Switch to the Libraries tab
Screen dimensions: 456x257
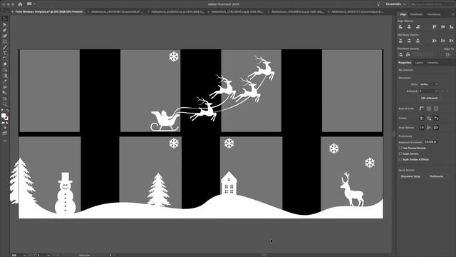click(432, 63)
